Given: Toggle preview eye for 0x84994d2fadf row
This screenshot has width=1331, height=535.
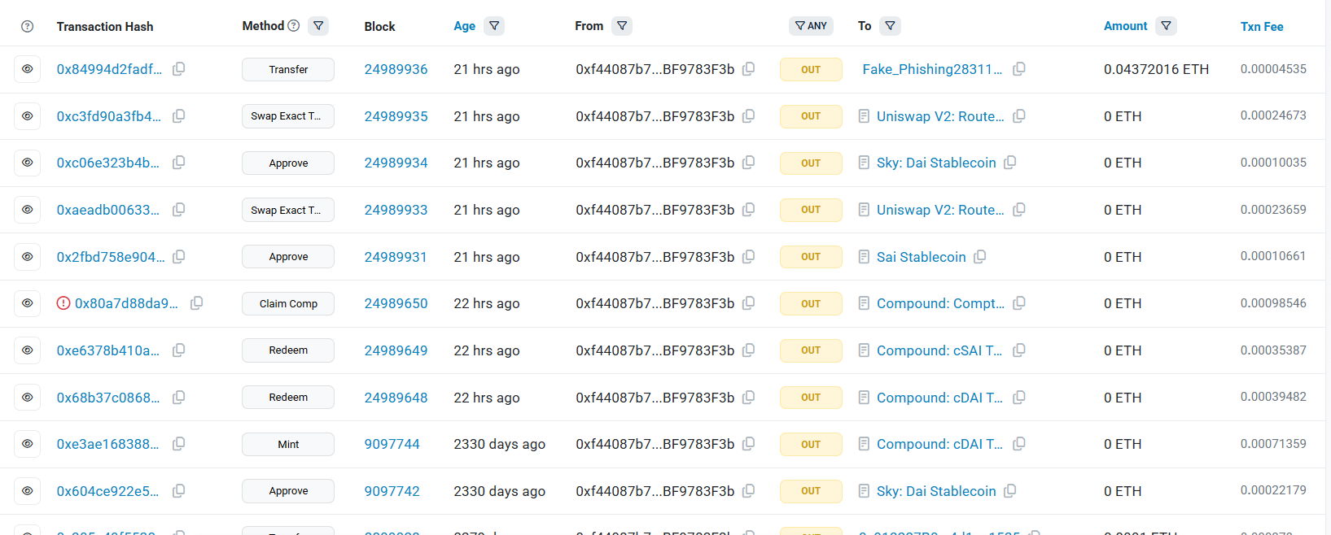Looking at the screenshot, I should click(x=28, y=69).
